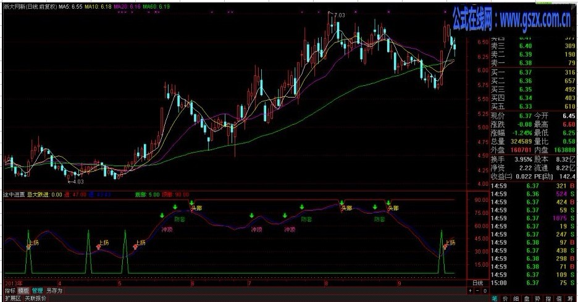This screenshot has height=302, width=578.
Task: Click the 0 reset button beside 日线
Action: [x=485, y=291]
